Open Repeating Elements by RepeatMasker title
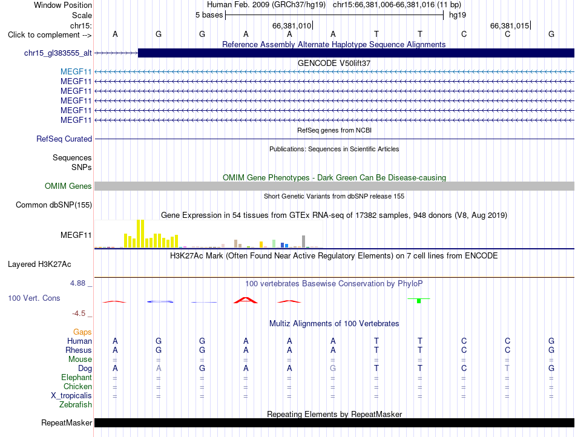Viewport: 575px width, 437px height. point(335,414)
